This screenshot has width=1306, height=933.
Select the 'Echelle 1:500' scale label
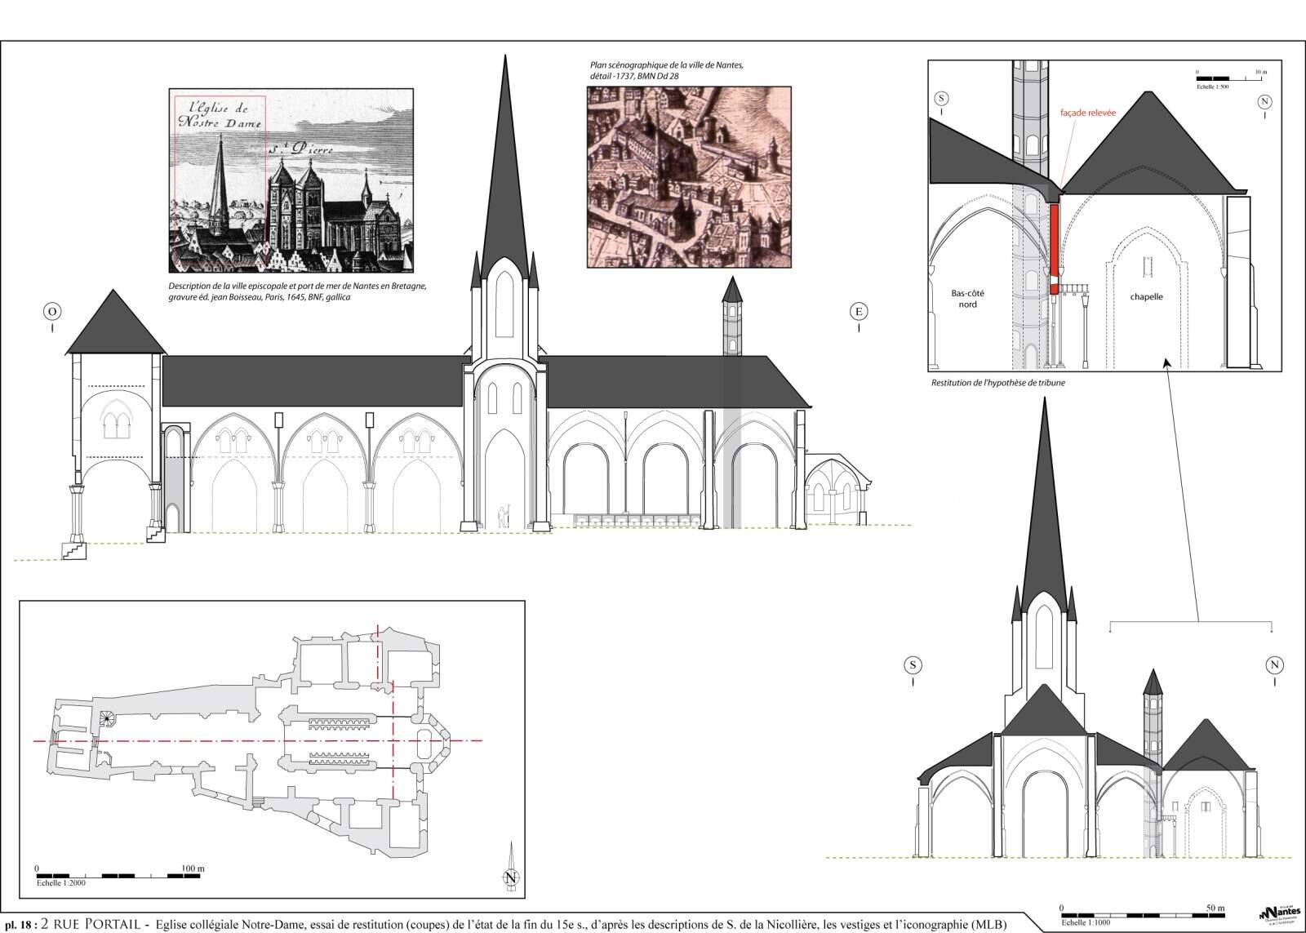(1213, 86)
